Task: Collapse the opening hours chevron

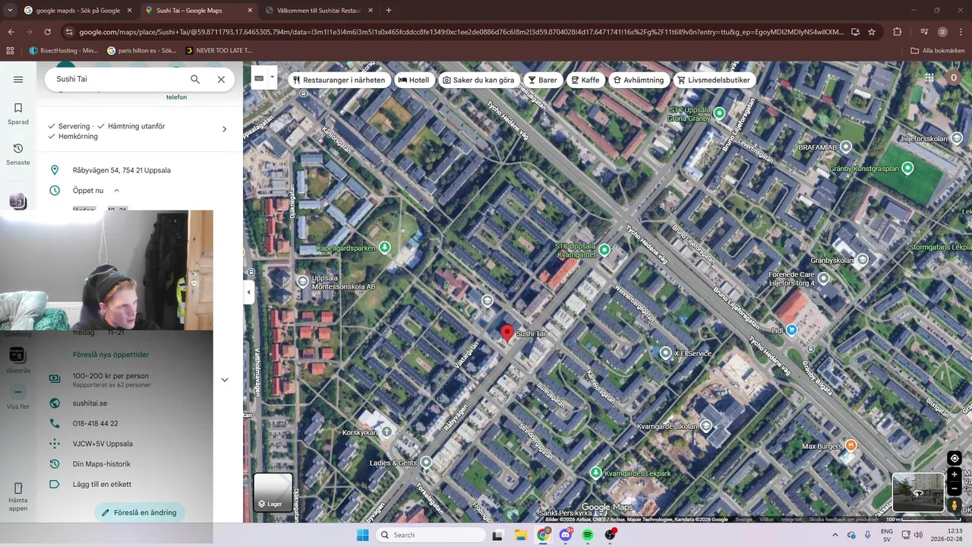Action: [116, 190]
